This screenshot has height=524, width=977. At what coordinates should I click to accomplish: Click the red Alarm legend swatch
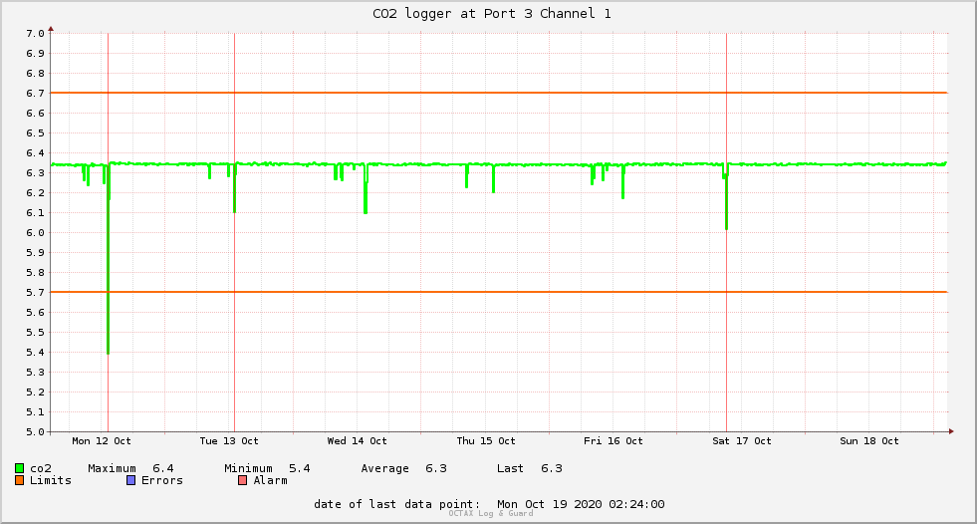243,480
